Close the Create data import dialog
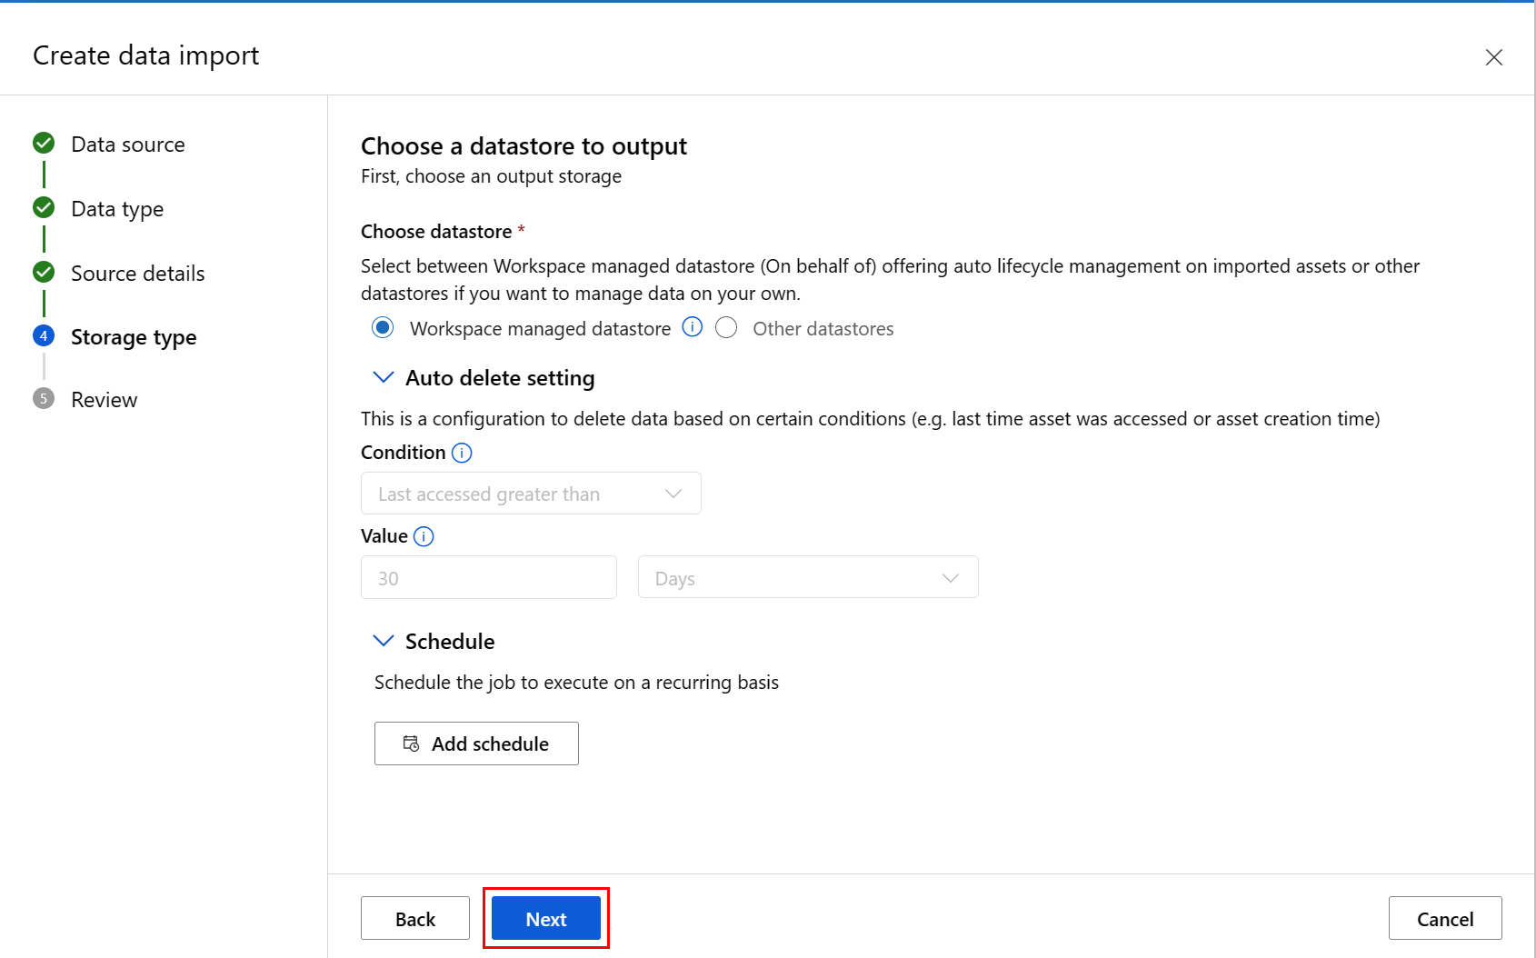Image resolution: width=1536 pixels, height=958 pixels. [x=1493, y=57]
